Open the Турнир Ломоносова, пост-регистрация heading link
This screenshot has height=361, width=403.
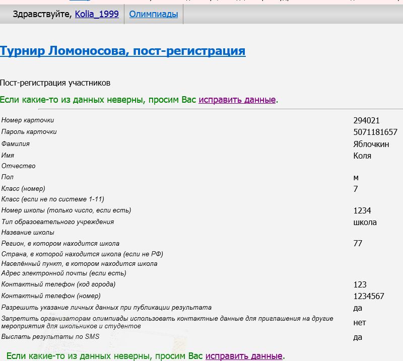click(122, 51)
